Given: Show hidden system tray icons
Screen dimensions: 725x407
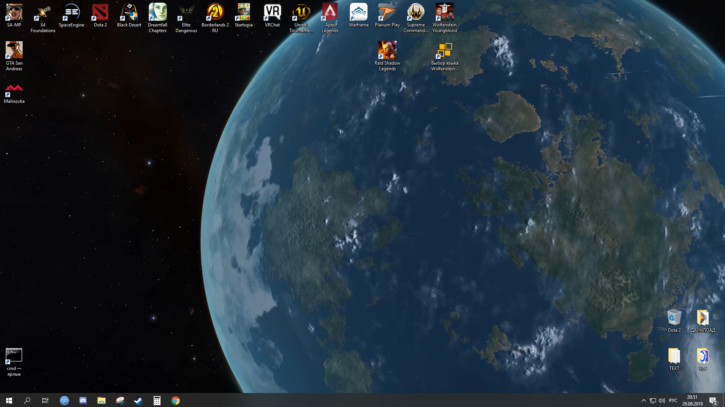Looking at the screenshot, I should click(x=643, y=400).
